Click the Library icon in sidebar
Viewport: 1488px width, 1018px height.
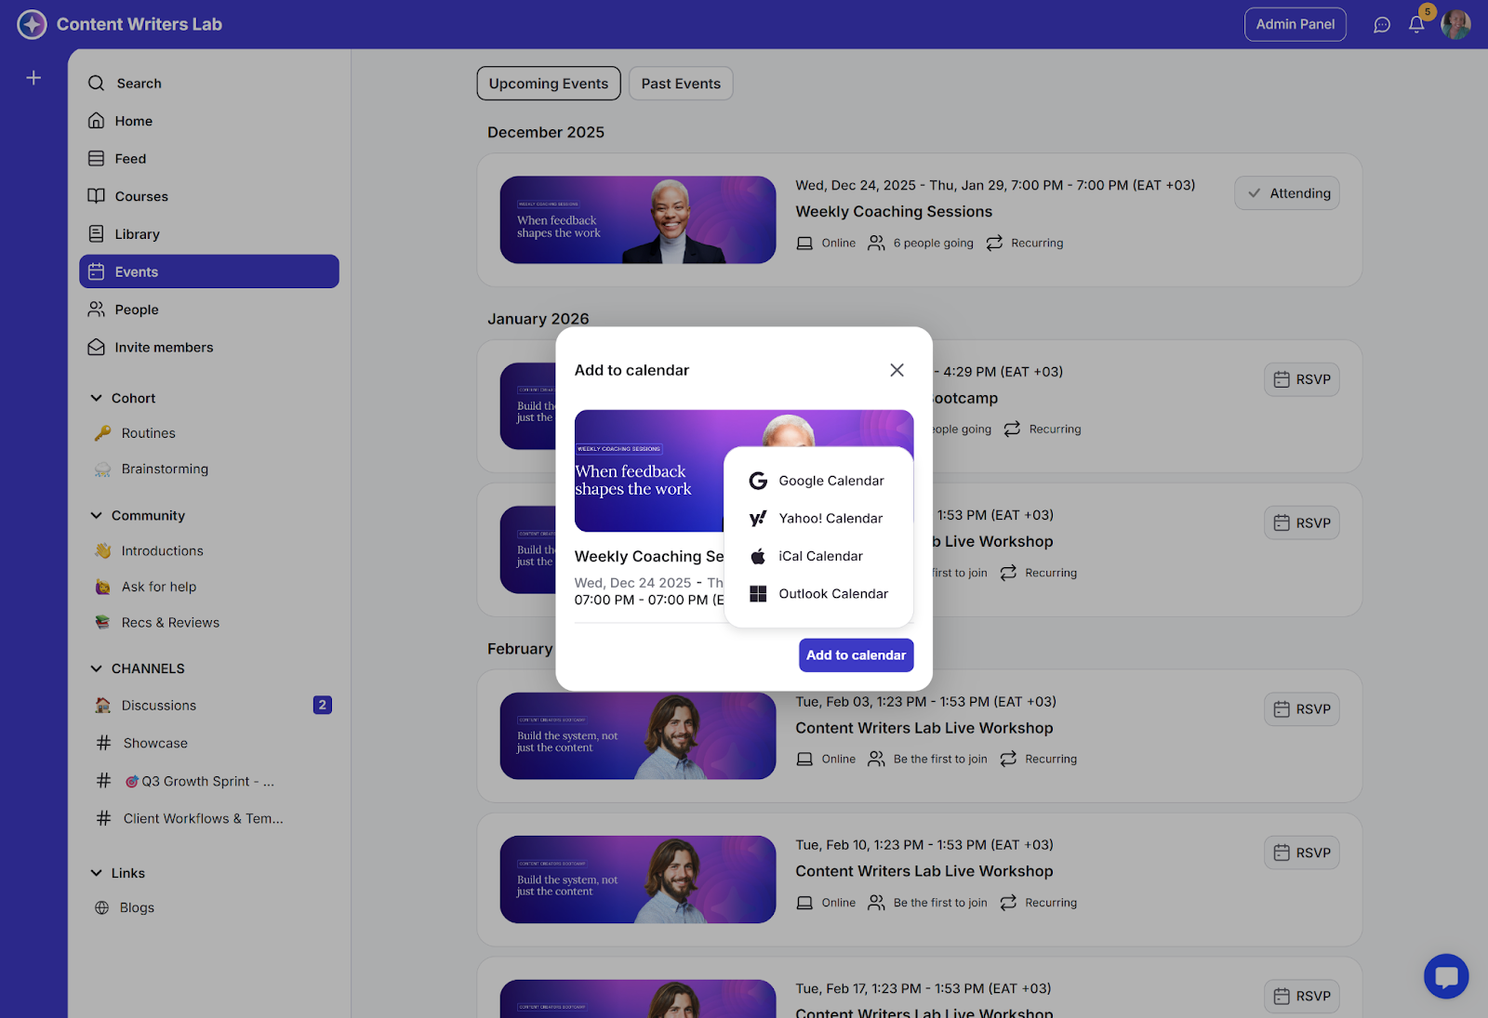[96, 234]
